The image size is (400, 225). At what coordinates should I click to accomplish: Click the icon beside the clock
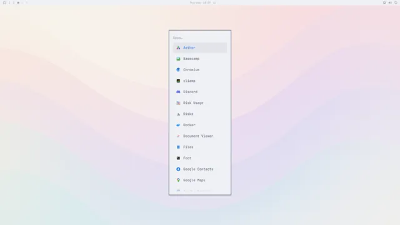pyautogui.click(x=214, y=2)
